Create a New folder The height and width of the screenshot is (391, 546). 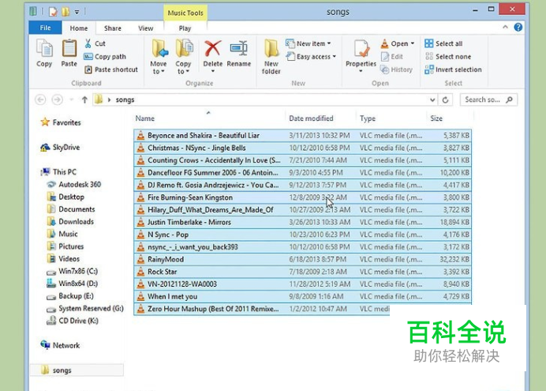tap(271, 56)
